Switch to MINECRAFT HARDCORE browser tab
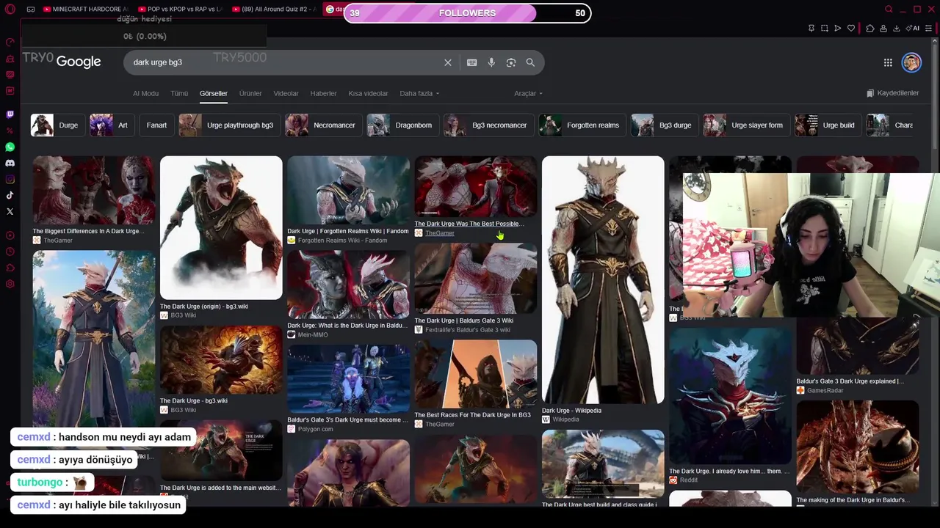This screenshot has height=528, width=940. (x=85, y=10)
